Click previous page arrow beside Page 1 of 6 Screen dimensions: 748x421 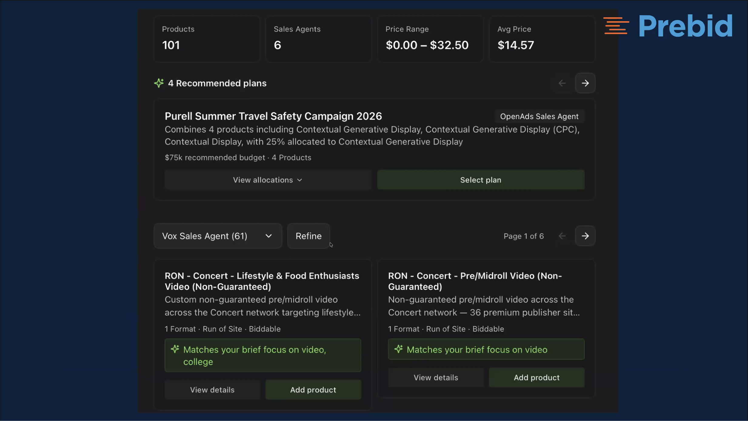click(562, 236)
